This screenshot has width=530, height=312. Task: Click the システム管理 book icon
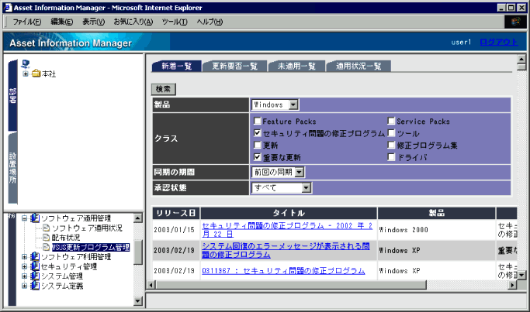click(x=35, y=276)
